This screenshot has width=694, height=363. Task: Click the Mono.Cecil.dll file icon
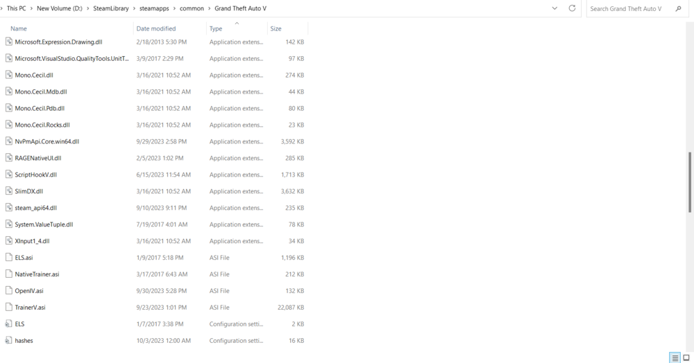pos(8,75)
